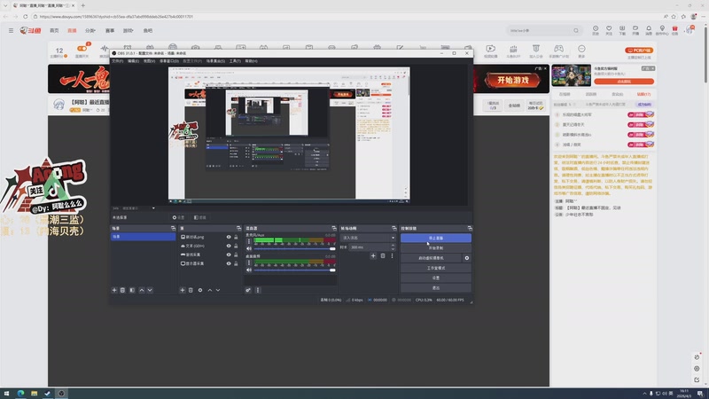The height and width of the screenshot is (399, 709).
Task: Open OBS 停靠窗口(D) menu
Action: 169,60
